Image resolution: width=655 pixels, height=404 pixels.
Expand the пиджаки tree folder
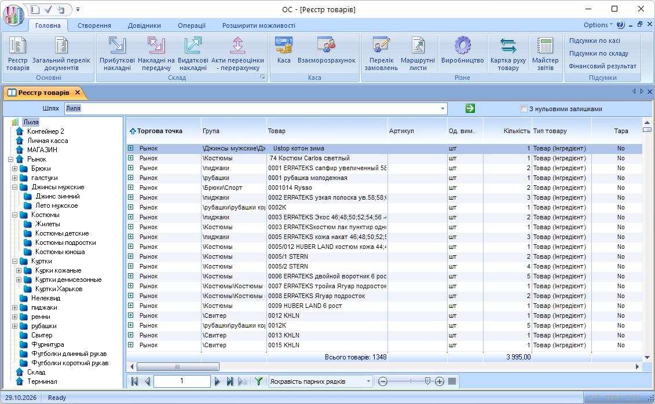[x=14, y=307]
